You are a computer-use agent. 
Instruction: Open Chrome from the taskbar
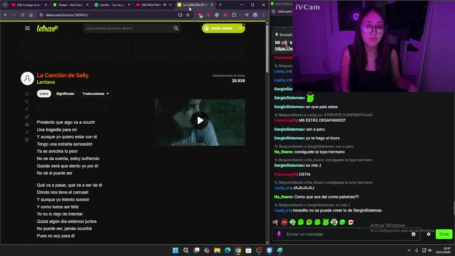tap(238, 250)
